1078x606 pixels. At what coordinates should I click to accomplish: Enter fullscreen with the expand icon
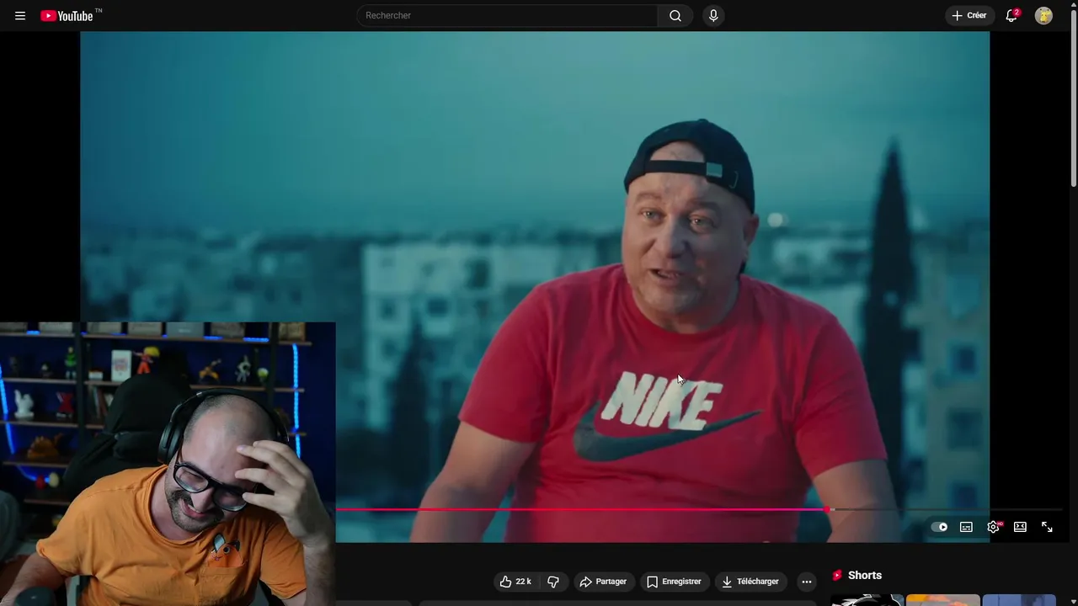point(1047,527)
